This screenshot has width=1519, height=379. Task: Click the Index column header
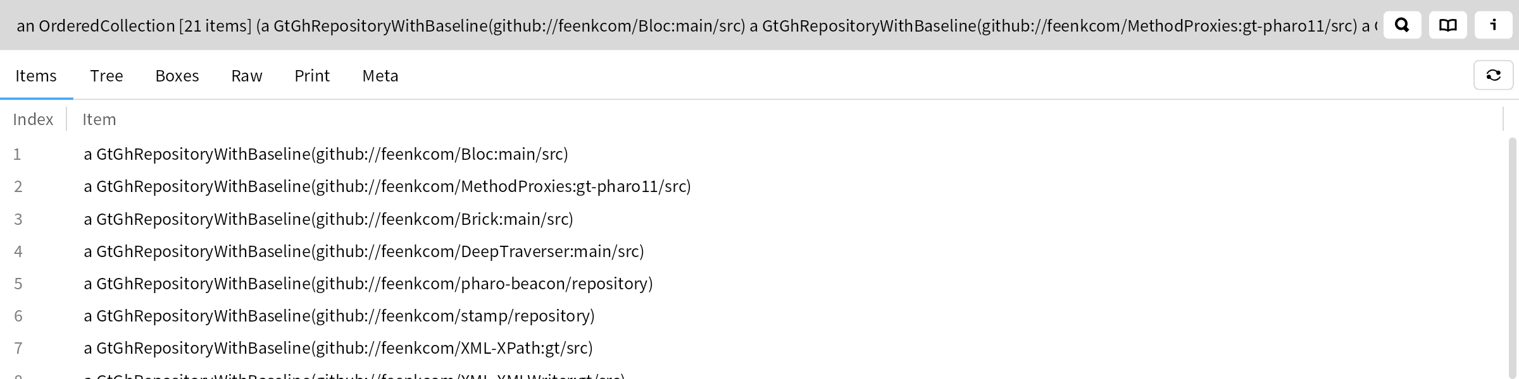[x=33, y=119]
